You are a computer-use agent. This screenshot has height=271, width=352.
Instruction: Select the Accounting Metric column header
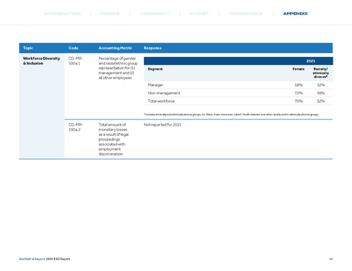pyautogui.click(x=118, y=48)
